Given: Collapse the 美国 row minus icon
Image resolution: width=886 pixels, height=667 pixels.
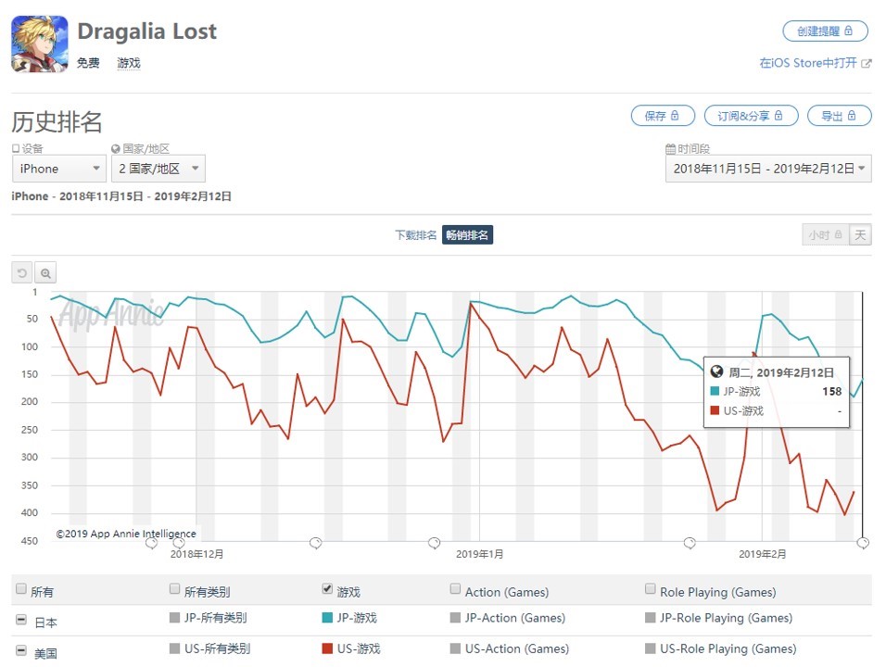Looking at the screenshot, I should pos(20,651).
